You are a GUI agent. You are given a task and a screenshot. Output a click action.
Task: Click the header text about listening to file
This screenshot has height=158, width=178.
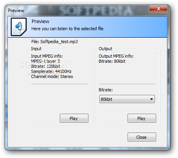67,29
